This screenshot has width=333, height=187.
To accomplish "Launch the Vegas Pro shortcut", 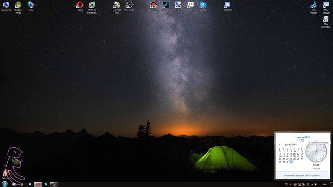I will coord(166,7).
